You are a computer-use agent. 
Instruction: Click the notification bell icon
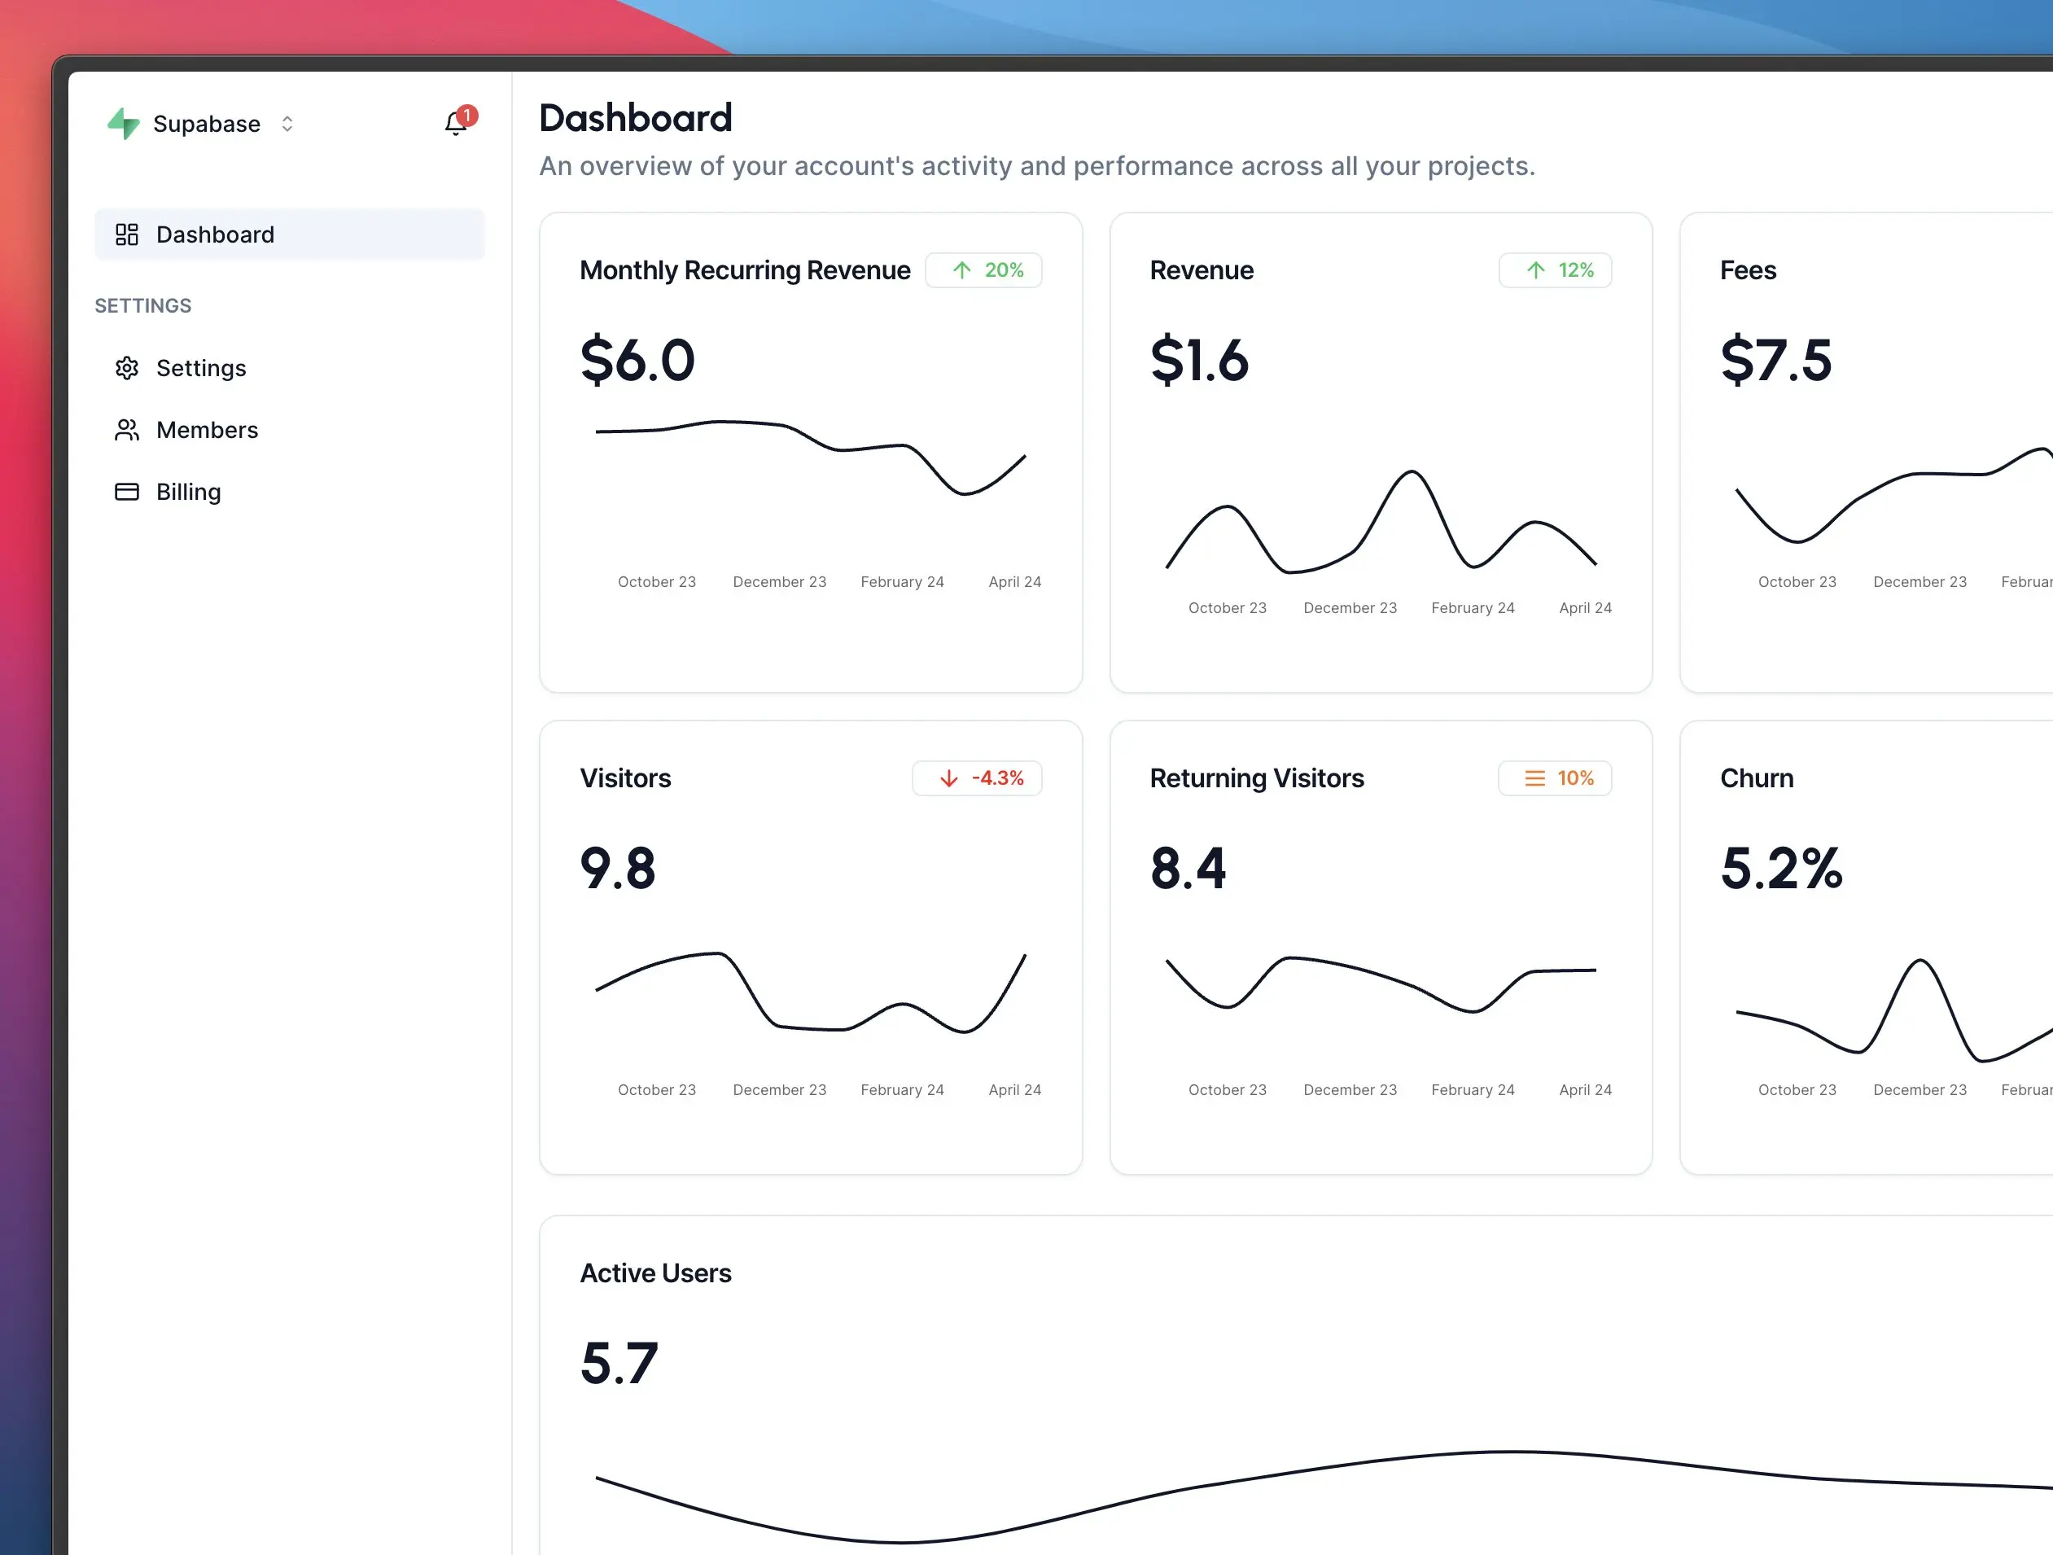click(x=455, y=124)
